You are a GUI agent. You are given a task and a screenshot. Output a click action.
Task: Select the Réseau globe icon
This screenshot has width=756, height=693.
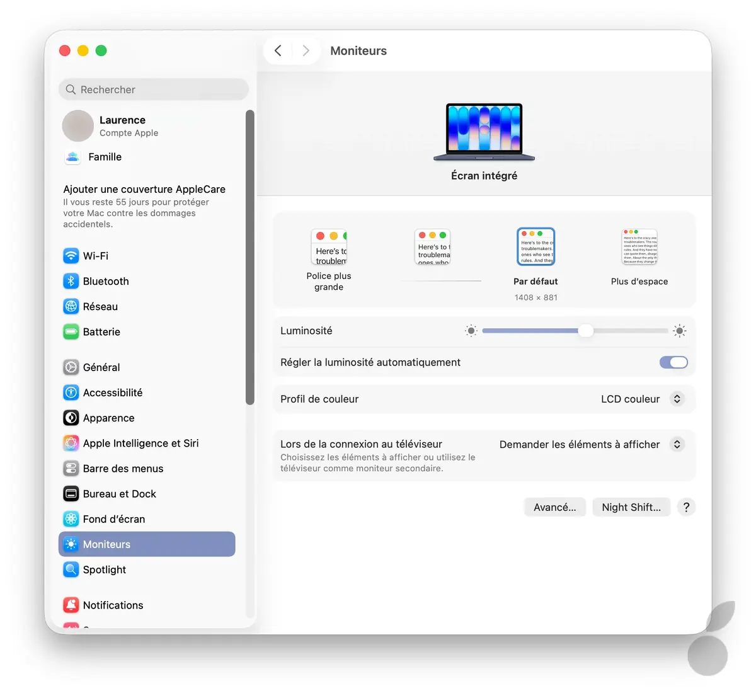coord(71,307)
